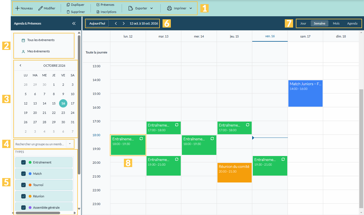
Task: Click the sidebar scroll down arrow
Action: tap(79, 209)
